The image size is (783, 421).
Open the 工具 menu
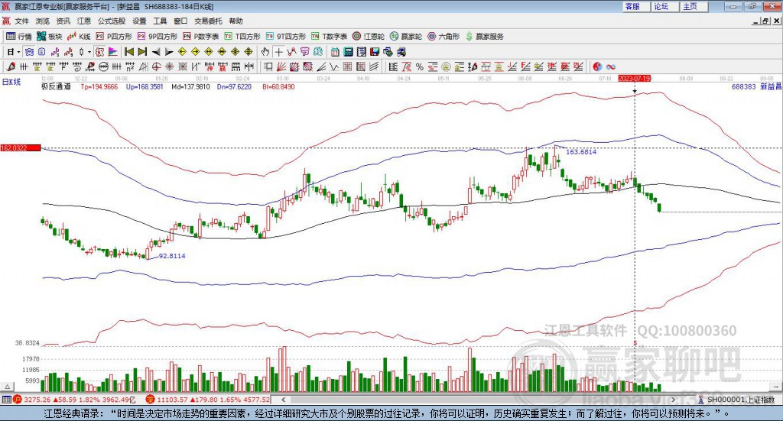160,21
